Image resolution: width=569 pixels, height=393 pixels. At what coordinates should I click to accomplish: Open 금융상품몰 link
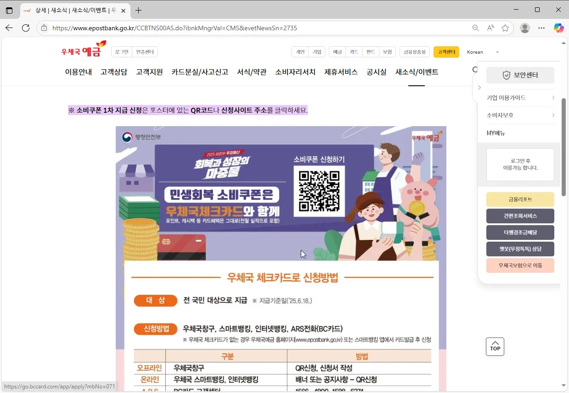pyautogui.click(x=415, y=52)
